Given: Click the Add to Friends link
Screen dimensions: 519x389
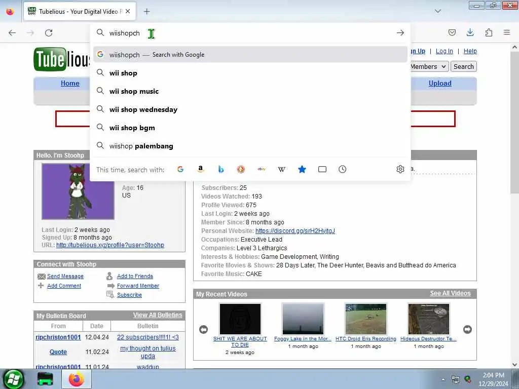Looking at the screenshot, I should (x=135, y=276).
